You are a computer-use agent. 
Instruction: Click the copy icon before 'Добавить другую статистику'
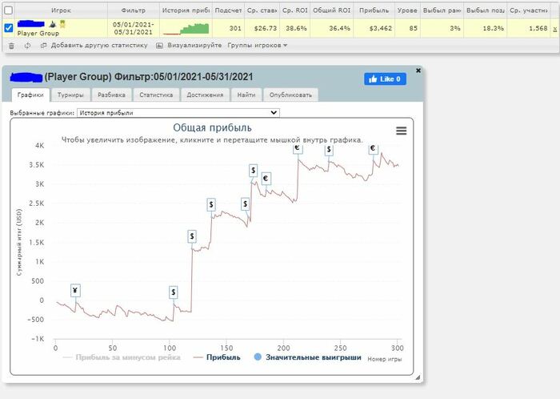(43, 46)
